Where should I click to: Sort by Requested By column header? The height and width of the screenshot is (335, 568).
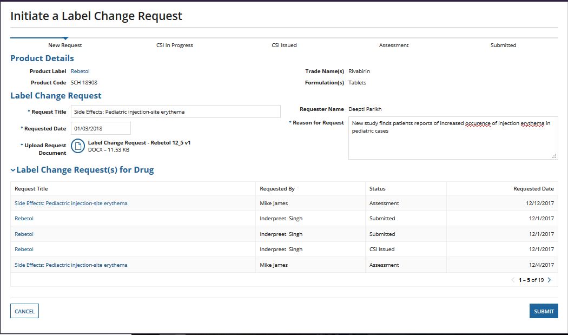tap(277, 188)
